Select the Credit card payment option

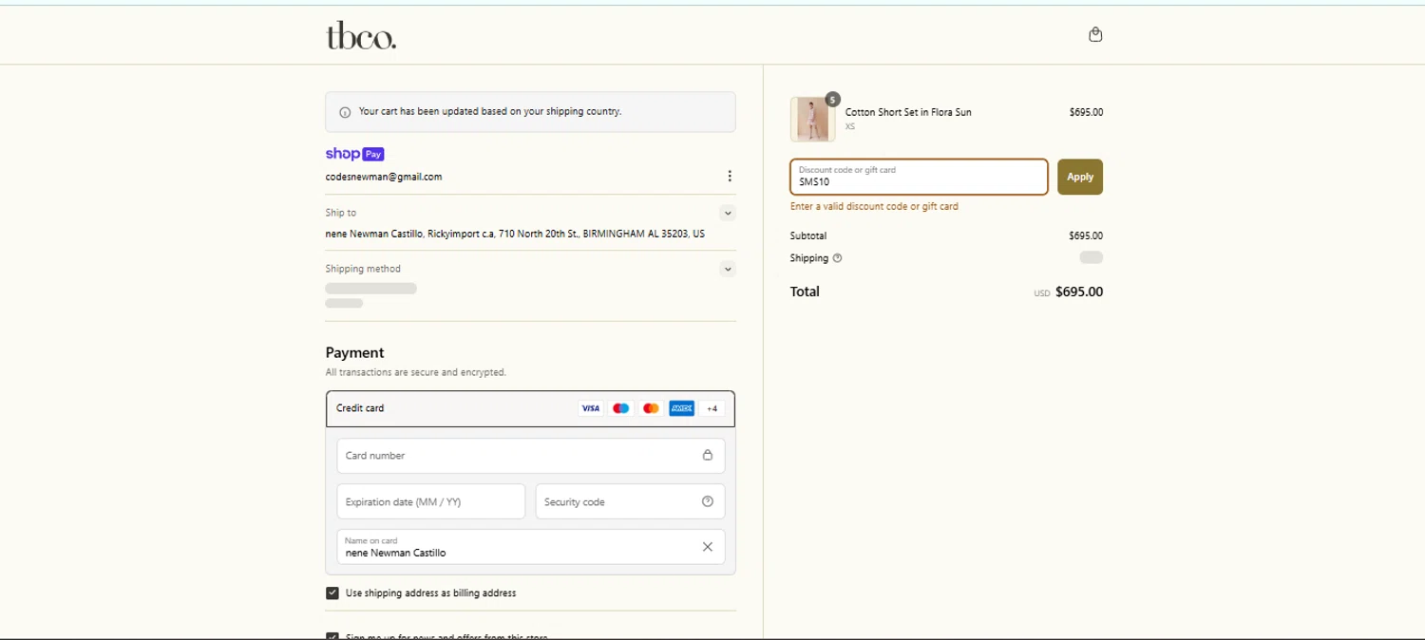click(x=361, y=408)
